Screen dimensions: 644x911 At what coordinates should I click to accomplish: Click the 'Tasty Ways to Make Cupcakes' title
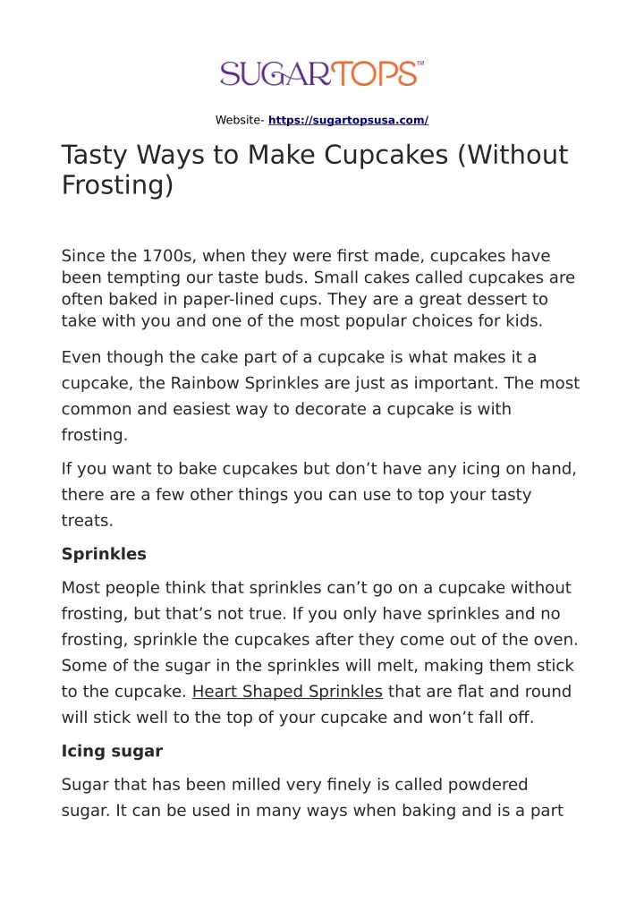315,170
